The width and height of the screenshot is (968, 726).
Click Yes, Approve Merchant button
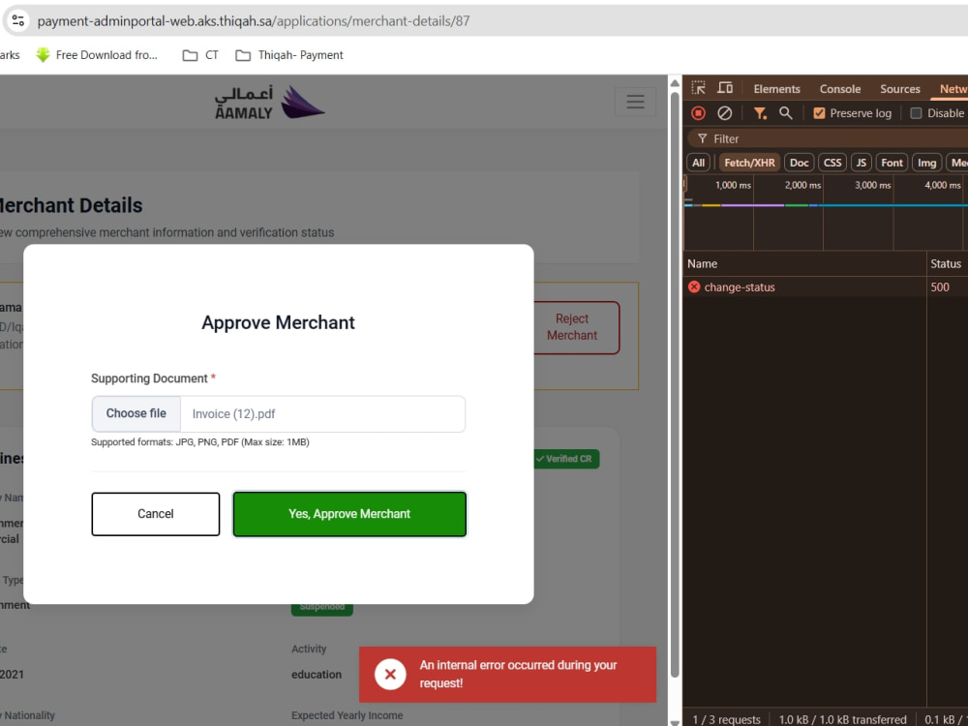(349, 514)
